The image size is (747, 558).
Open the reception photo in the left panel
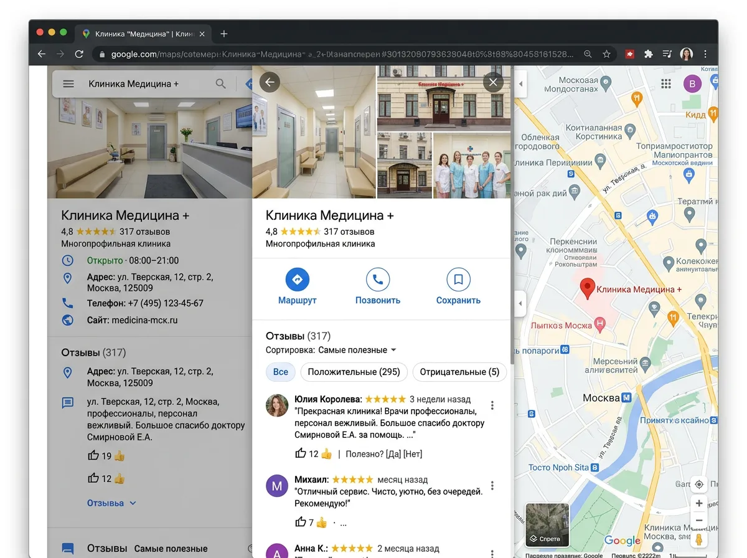click(149, 148)
